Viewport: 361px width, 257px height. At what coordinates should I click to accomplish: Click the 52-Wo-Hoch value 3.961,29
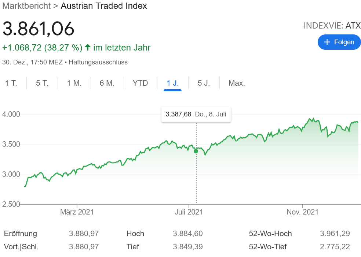point(335,234)
